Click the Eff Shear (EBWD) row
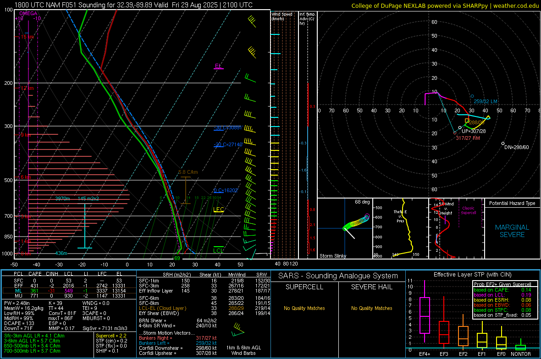Image resolution: width=541 pixels, height=359 pixels. (204, 313)
